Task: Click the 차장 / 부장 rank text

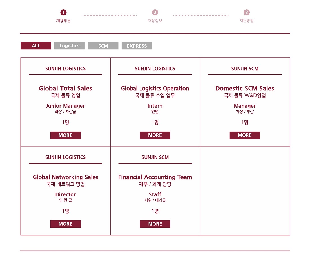Action: coord(245,112)
